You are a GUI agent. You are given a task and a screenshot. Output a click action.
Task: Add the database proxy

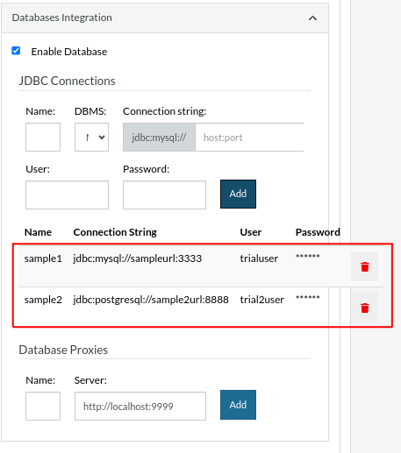(x=238, y=405)
